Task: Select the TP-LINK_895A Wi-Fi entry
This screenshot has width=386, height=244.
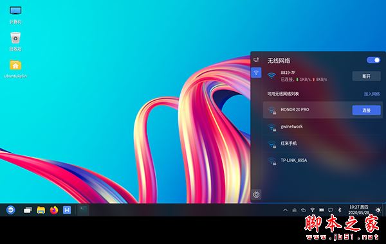Action: [322, 161]
